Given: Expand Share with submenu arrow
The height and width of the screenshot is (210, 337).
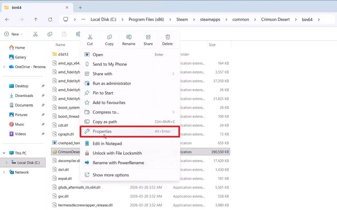Looking at the screenshot, I should (x=173, y=74).
